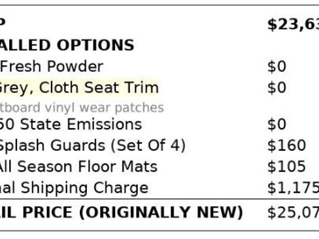Click the $160 Splash Guards price
319x239 pixels.
[x=286, y=146]
